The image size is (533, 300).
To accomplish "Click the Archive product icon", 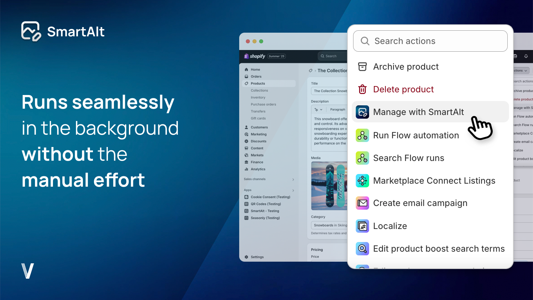I will (x=362, y=67).
